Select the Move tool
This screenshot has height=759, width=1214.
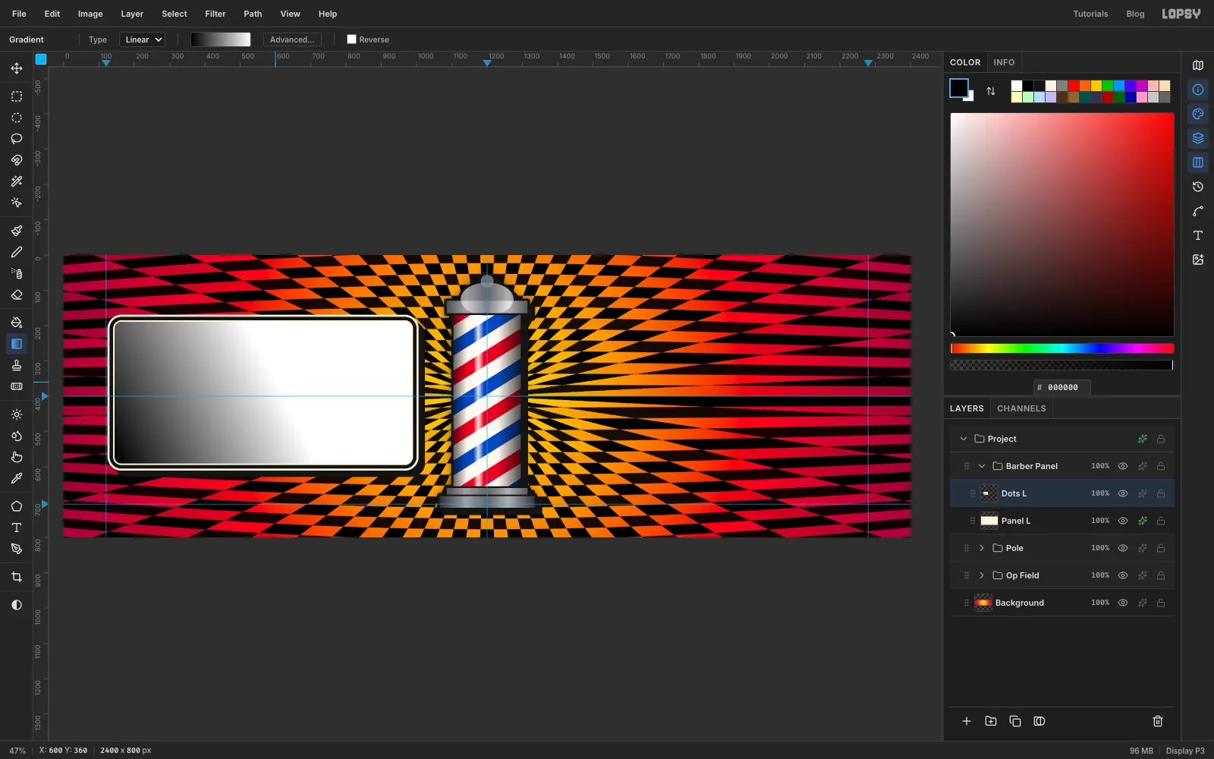17,68
